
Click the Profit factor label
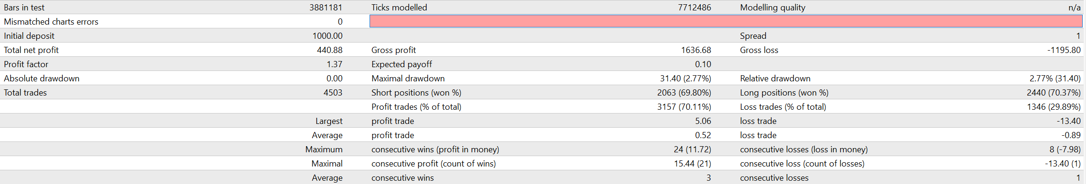pyautogui.click(x=26, y=64)
